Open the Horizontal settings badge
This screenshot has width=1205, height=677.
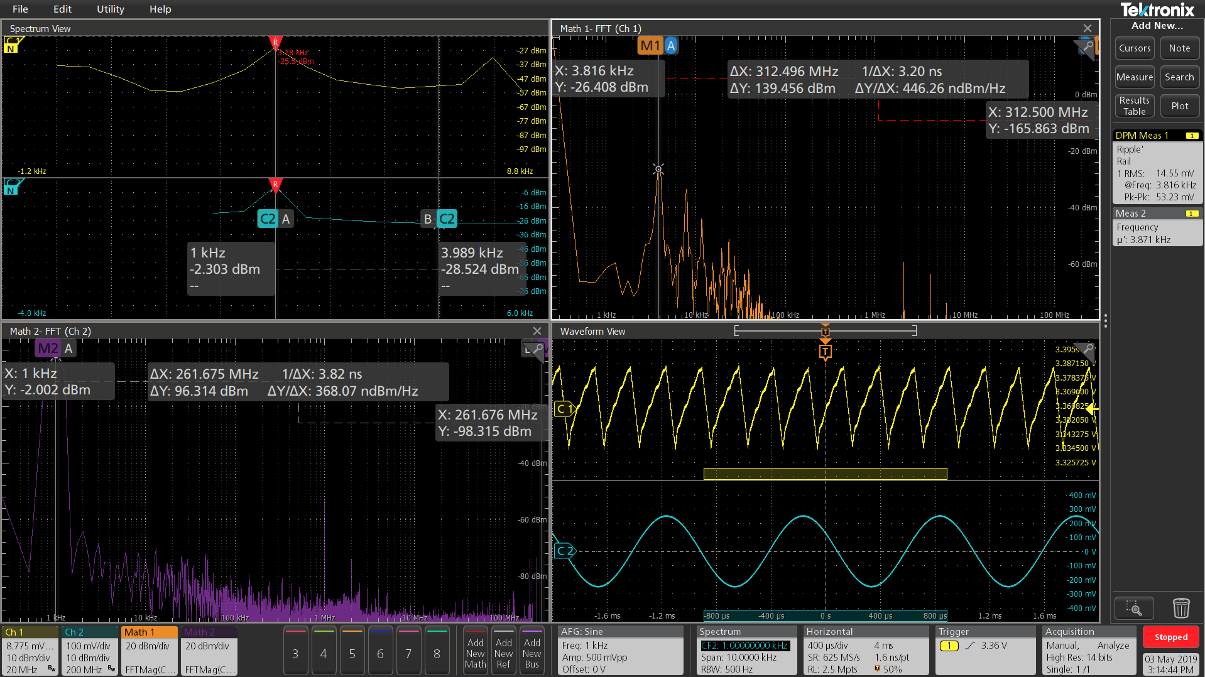pos(866,651)
